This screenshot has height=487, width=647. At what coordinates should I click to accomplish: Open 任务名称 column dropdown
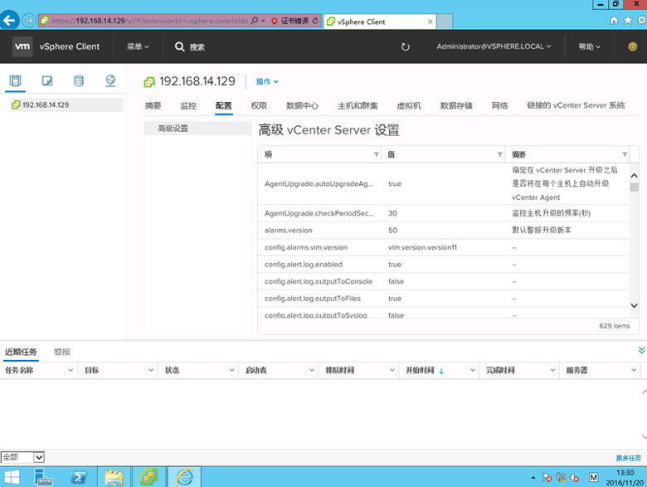pos(71,370)
